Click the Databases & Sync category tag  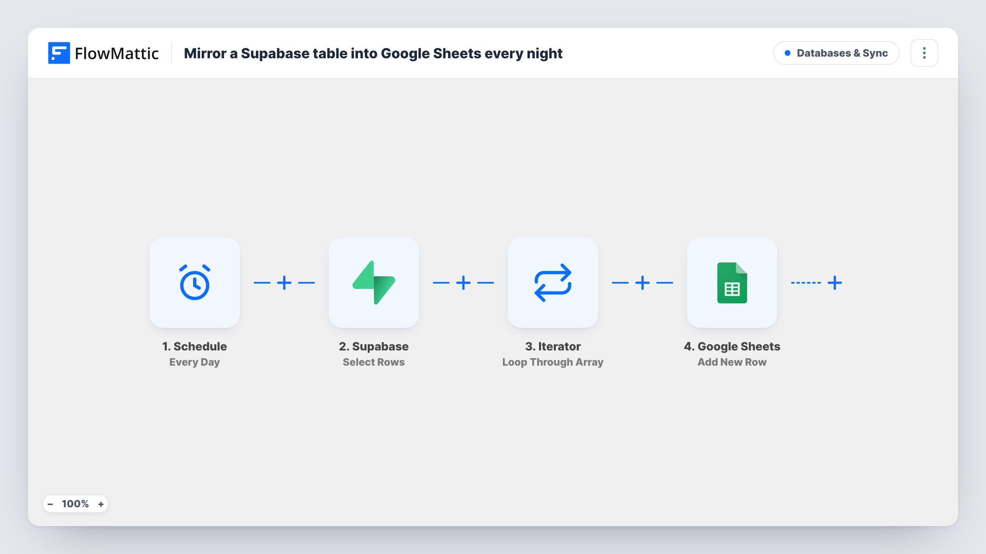[x=836, y=53]
